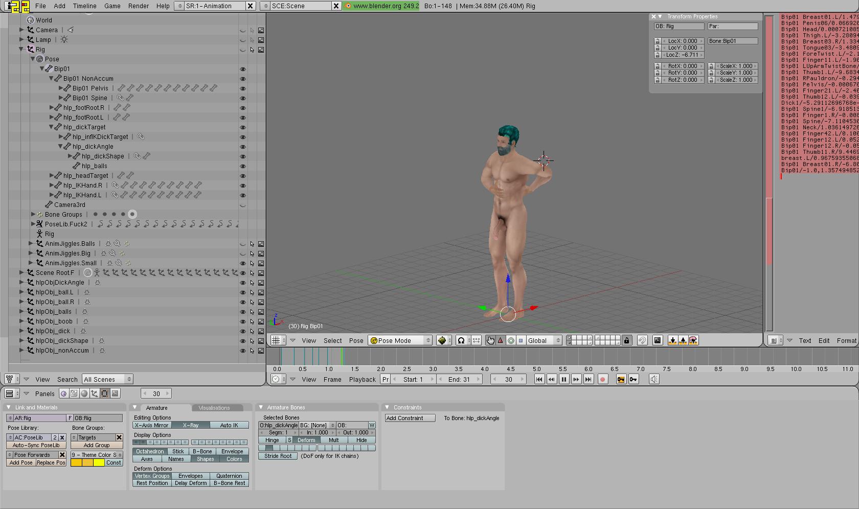Toggle visibility eye of hlp_footRoot.R bone
The height and width of the screenshot is (509, 859).
243,108
